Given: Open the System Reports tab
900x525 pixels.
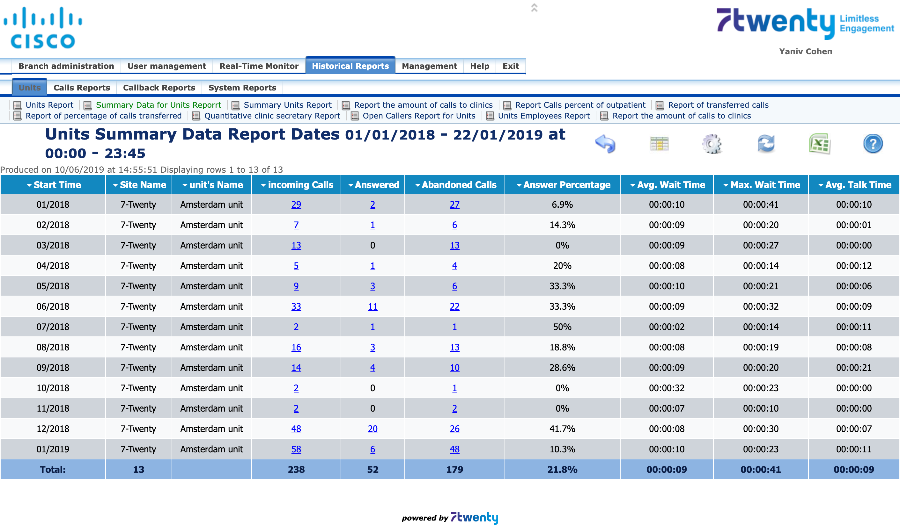Looking at the screenshot, I should 242,88.
